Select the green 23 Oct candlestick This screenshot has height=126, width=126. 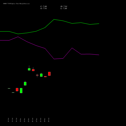(x=29, y=69)
